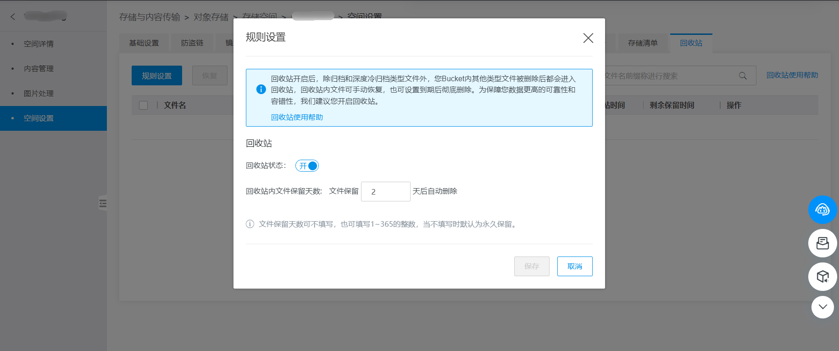Close the 规则设置 dialog with the X icon
839x351 pixels.
(588, 38)
